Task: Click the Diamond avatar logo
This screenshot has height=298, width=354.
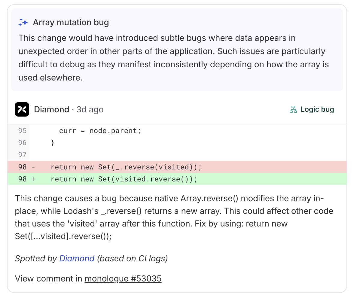Action: (22, 109)
